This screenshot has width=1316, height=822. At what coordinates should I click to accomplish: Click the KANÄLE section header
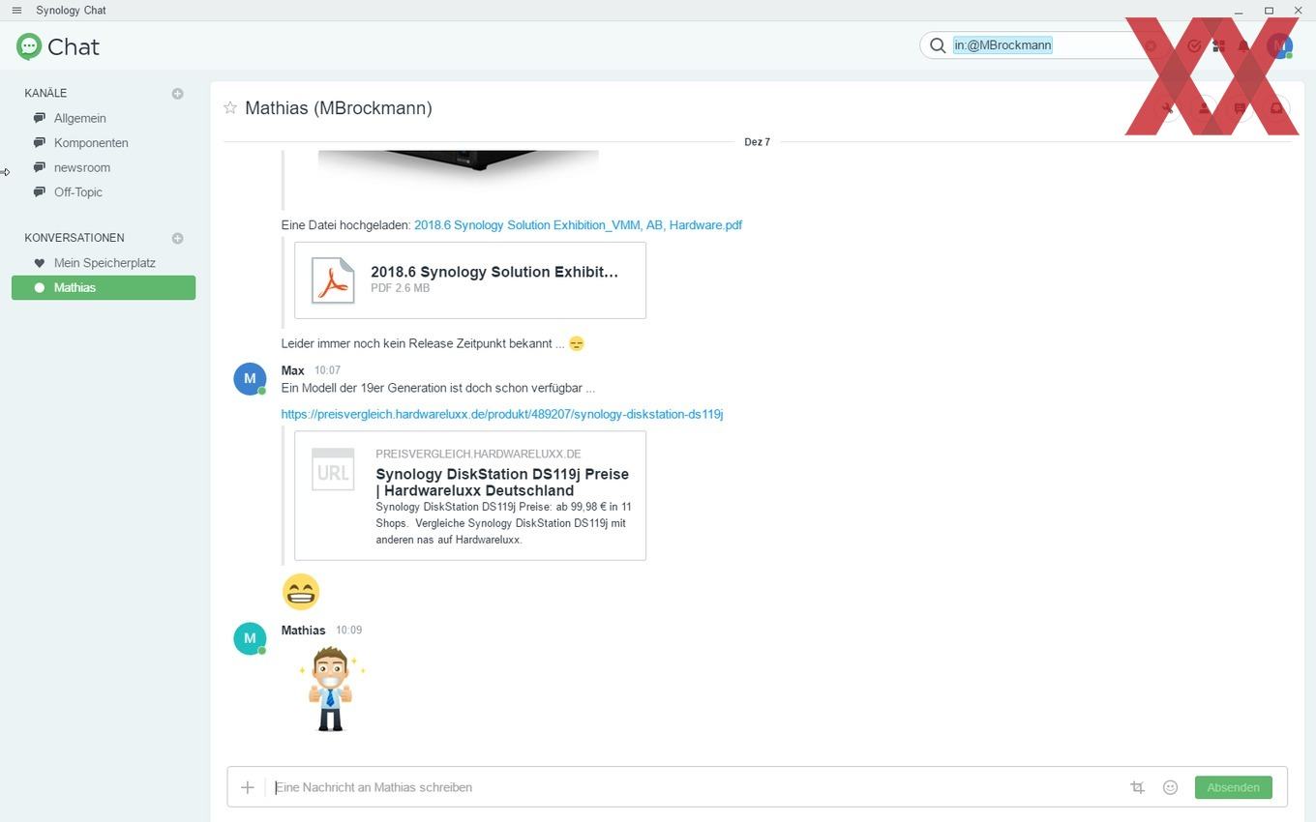point(45,94)
